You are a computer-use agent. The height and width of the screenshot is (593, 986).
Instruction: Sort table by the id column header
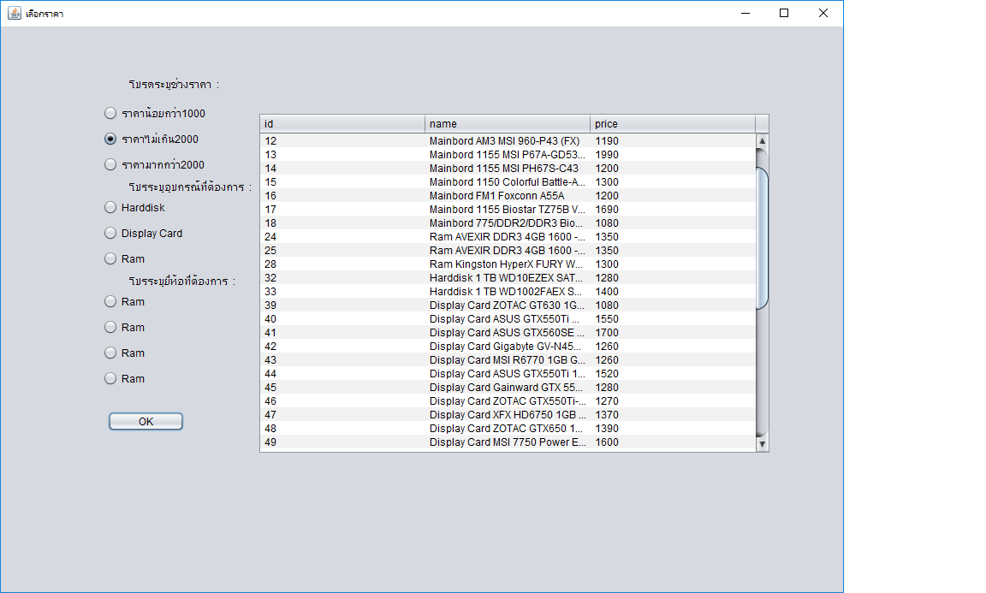point(342,124)
